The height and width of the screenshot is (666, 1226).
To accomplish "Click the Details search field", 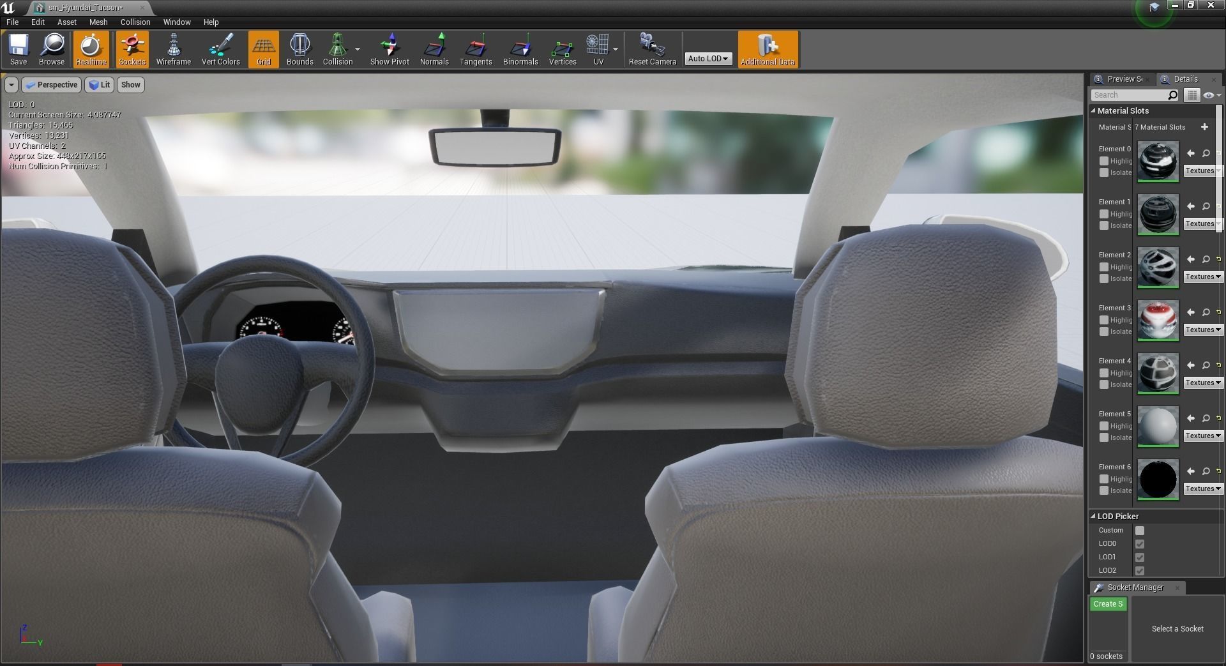I will (1130, 95).
